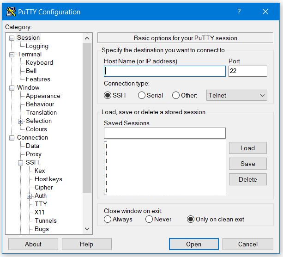Close the PuTTY Configuration window
Screen dimensions: 283x257
[265, 12]
